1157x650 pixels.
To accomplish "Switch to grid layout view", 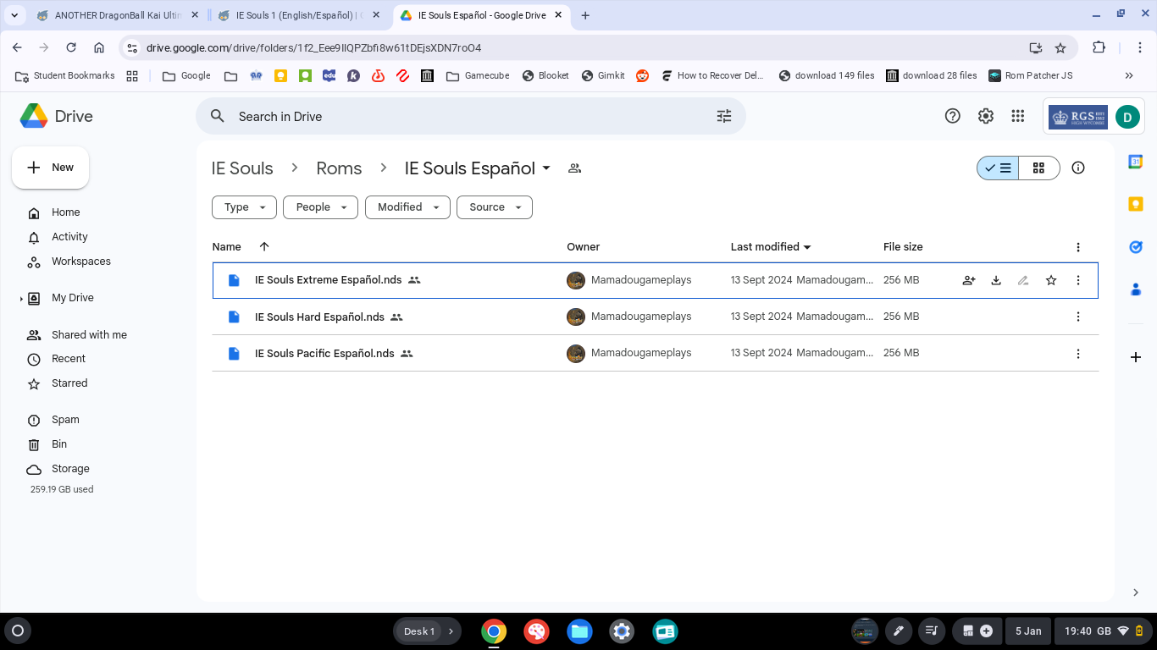I will (1039, 168).
